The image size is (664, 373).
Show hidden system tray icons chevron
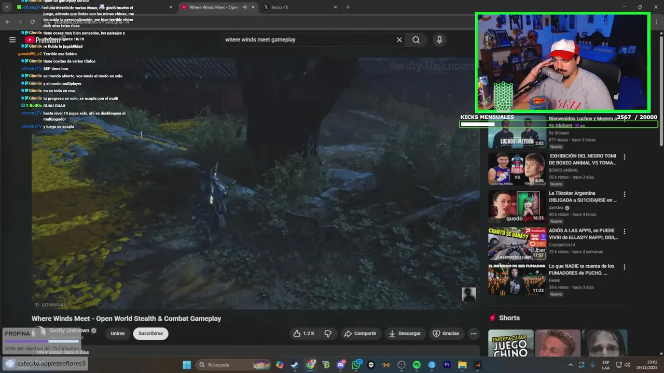click(571, 365)
